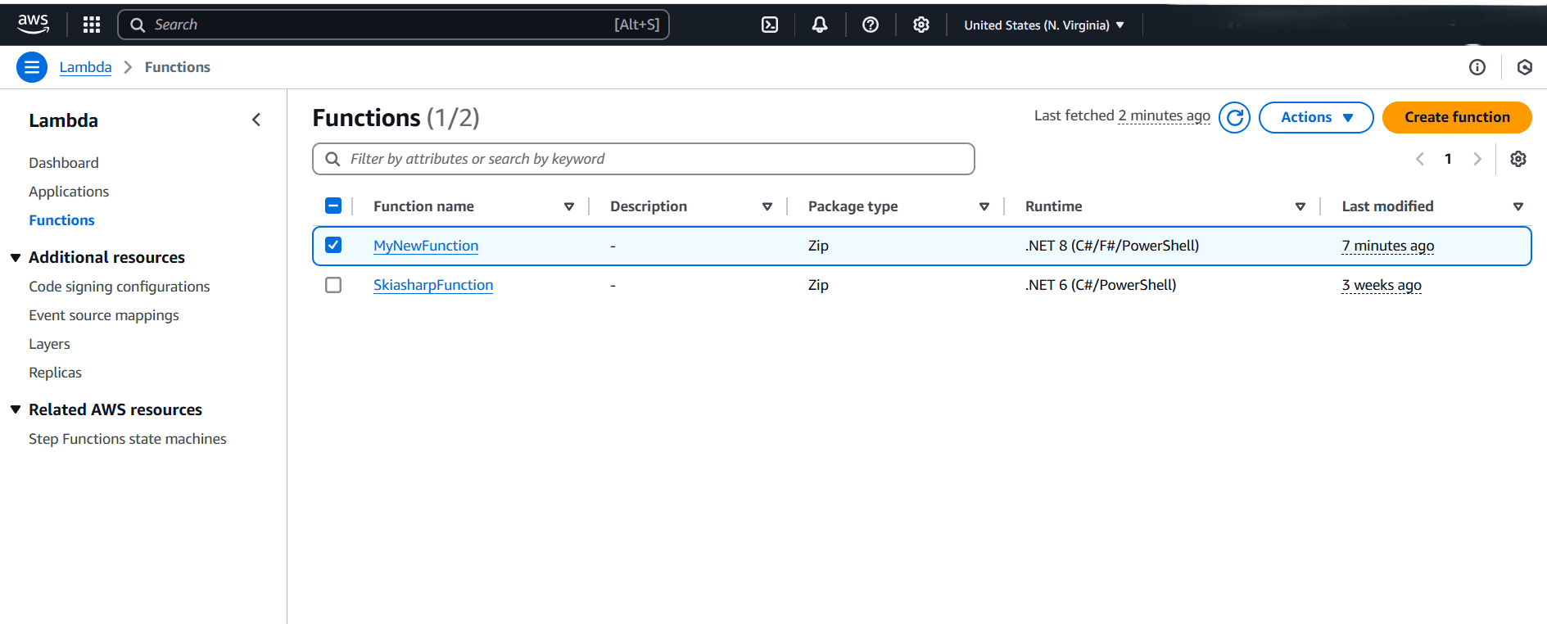Click Lambda breadcrumb link
The height and width of the screenshot is (624, 1547).
click(85, 67)
